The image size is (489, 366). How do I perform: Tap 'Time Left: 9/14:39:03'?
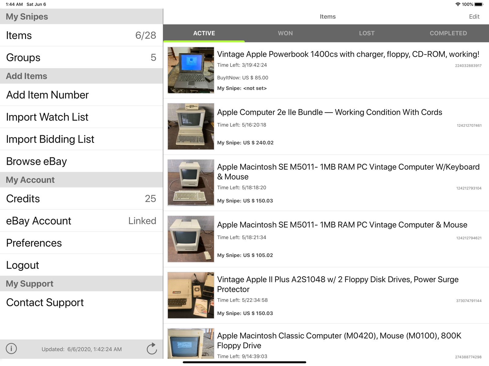[242, 356]
